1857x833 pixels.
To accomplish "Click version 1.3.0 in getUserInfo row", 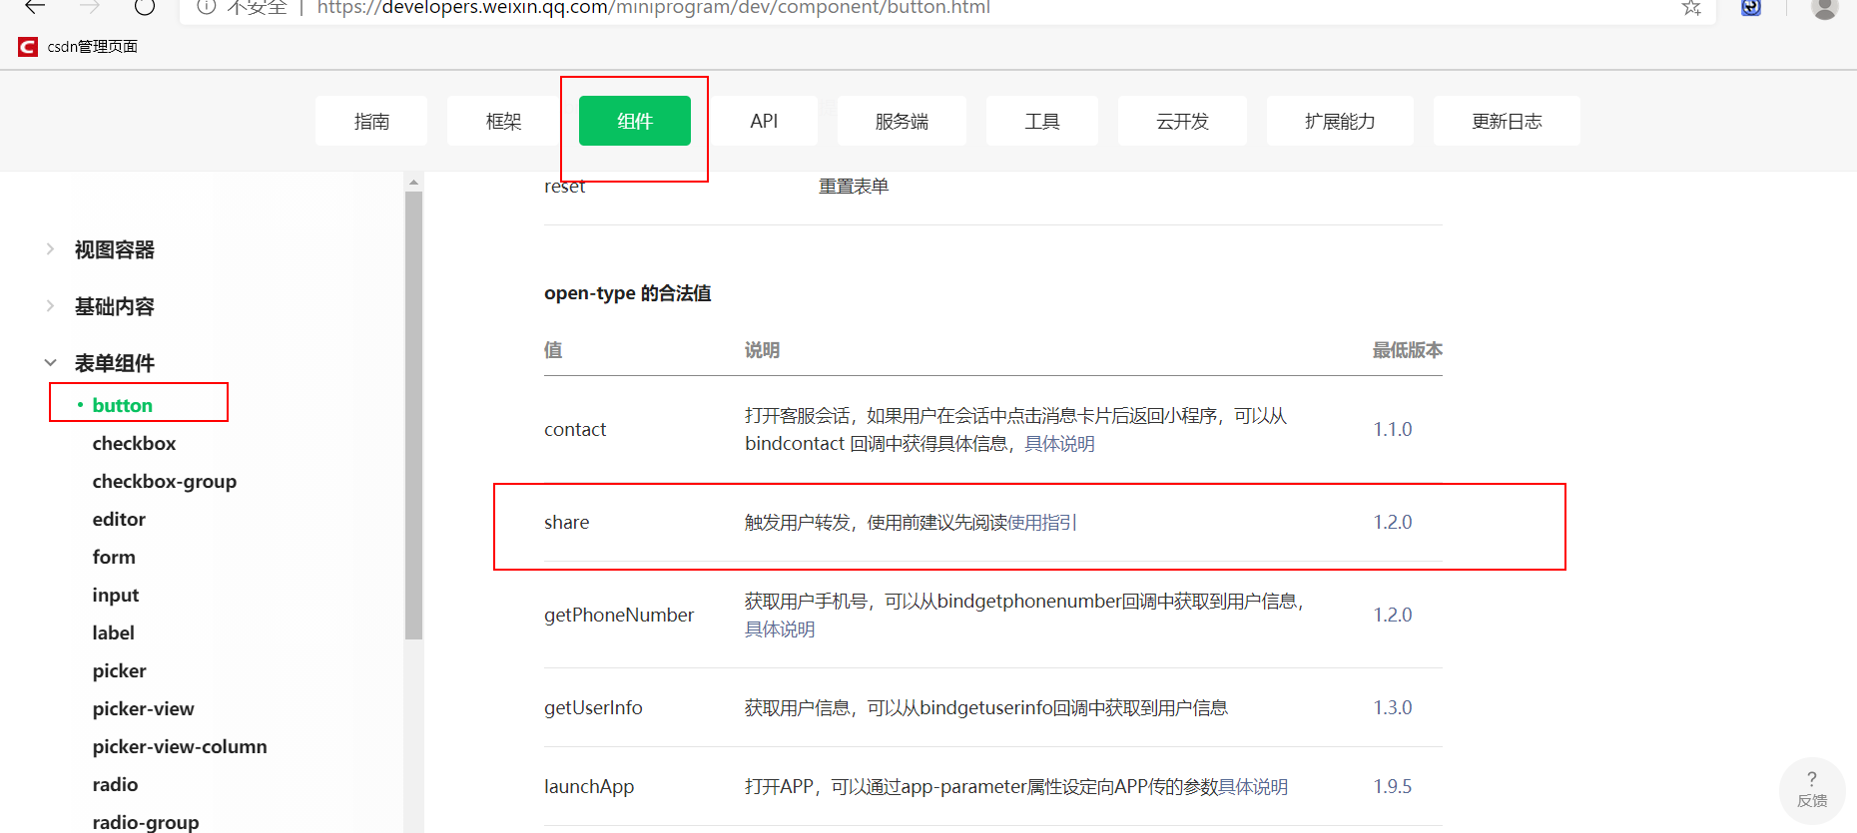I will point(1393,707).
